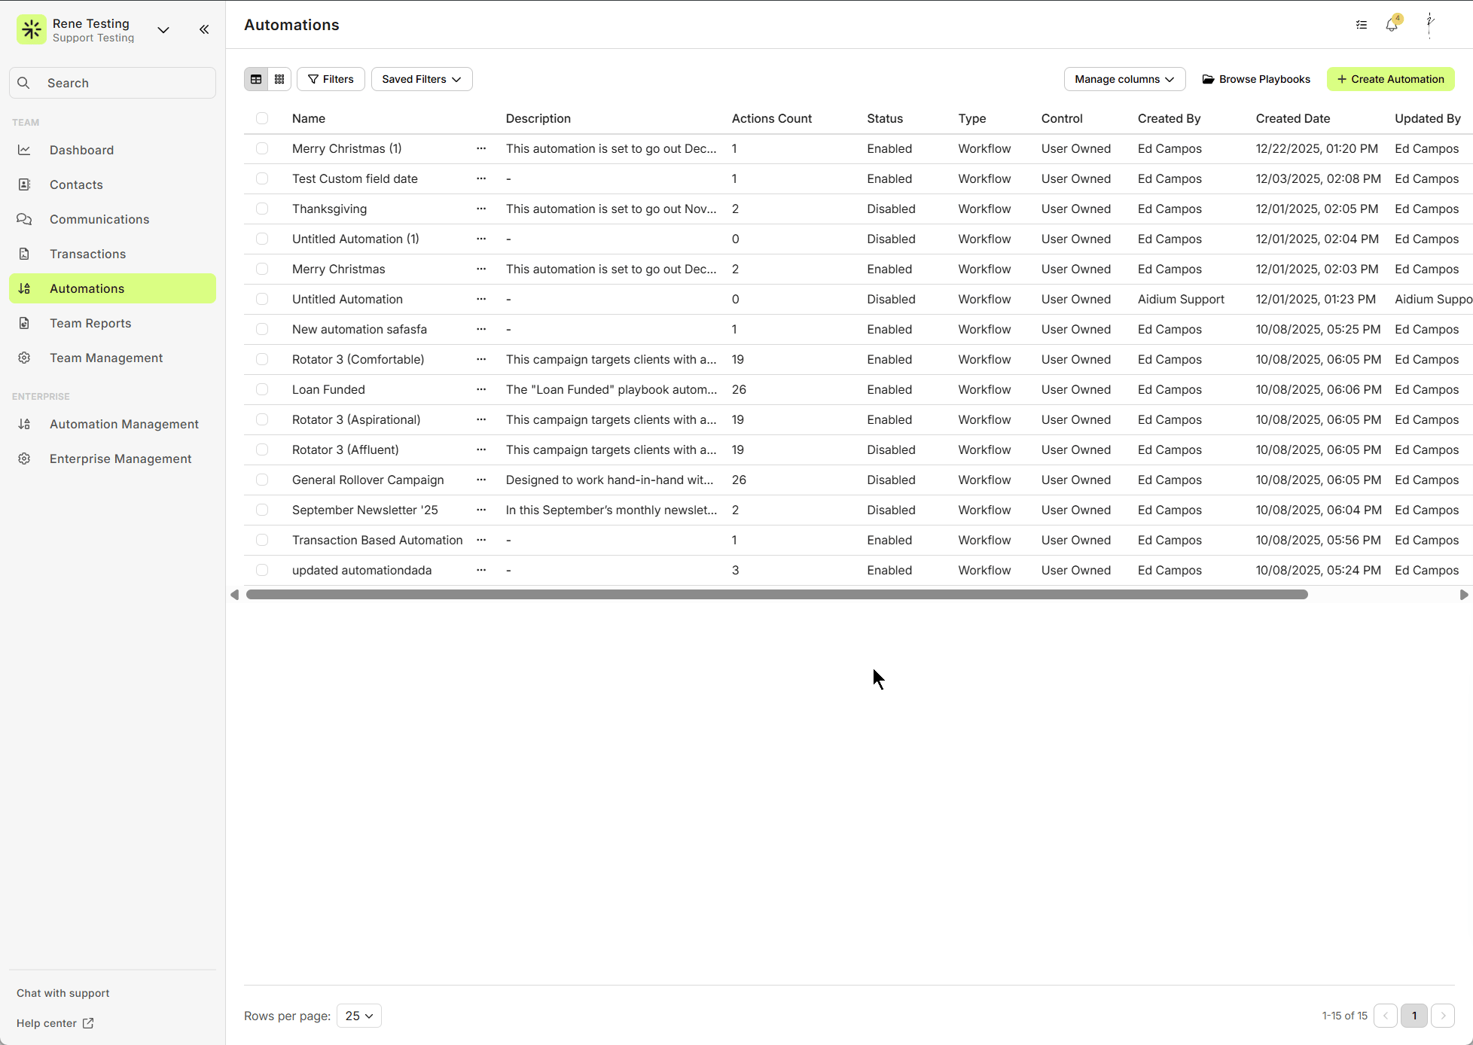Open the three-dot menu for Thanksgiving automation

click(481, 209)
